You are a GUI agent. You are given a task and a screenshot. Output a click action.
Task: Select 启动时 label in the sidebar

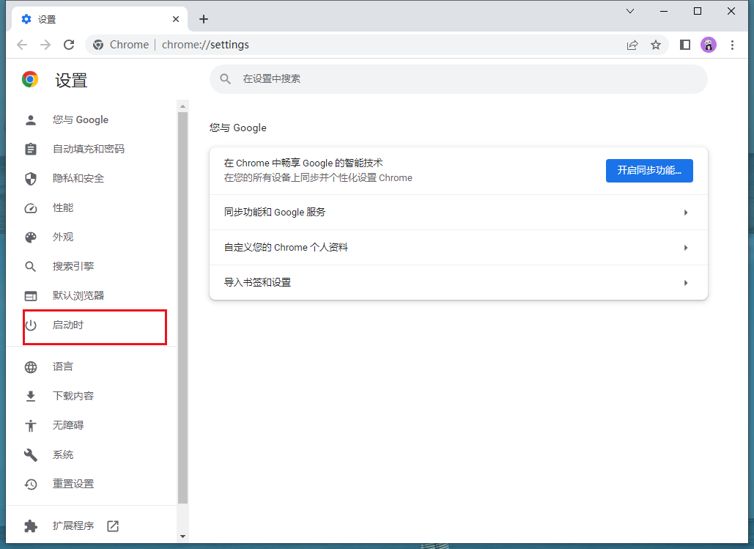[x=68, y=325]
